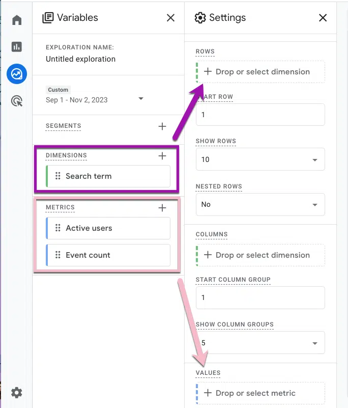
Task: Click the drag handle on Active users
Action: point(57,228)
